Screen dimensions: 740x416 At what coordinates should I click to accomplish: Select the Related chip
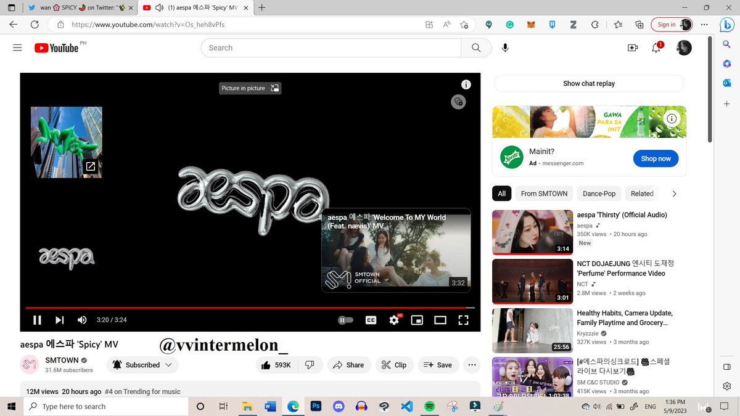(642, 194)
